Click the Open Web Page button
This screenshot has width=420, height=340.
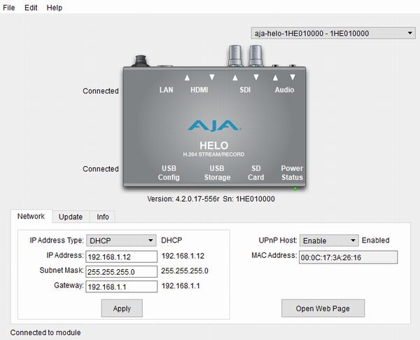click(323, 308)
